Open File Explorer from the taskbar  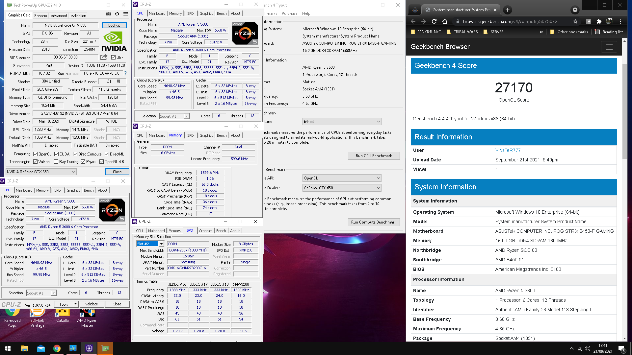point(24,348)
